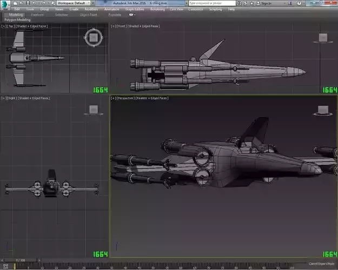
Task: Click the time slider previous frame arrow
Action: [2, 260]
